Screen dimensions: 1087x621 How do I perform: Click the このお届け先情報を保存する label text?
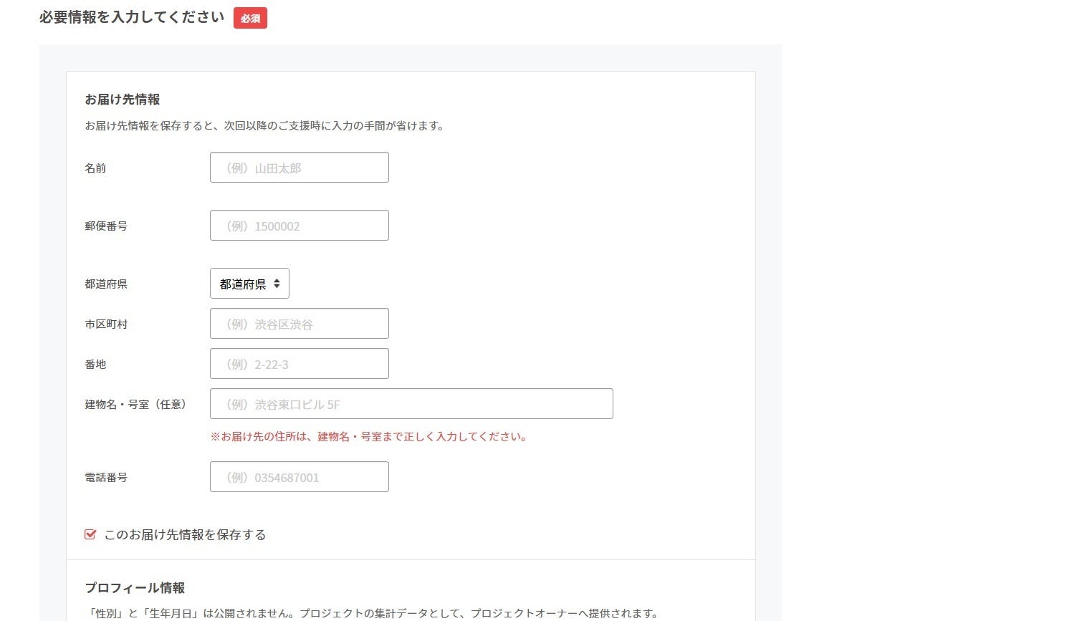click(x=185, y=535)
